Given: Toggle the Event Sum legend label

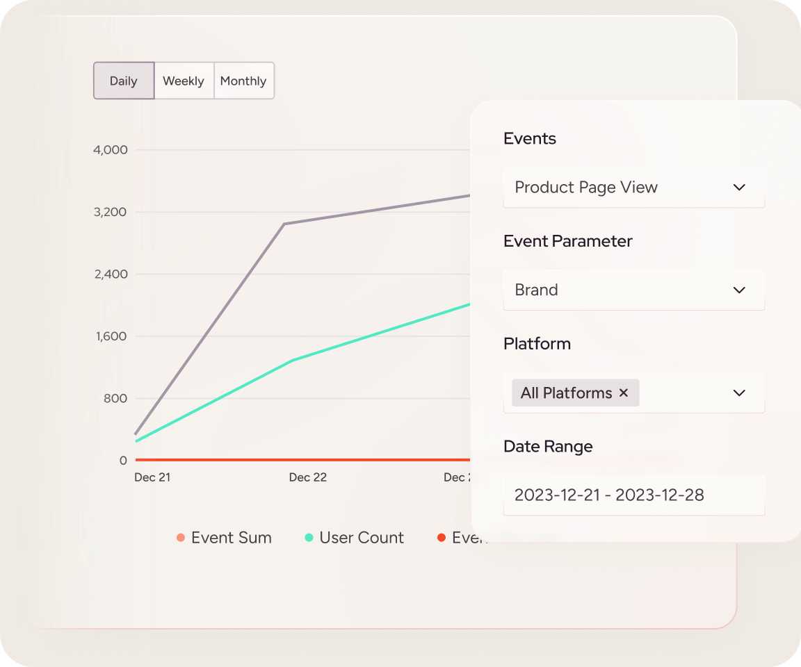Looking at the screenshot, I should tap(231, 538).
